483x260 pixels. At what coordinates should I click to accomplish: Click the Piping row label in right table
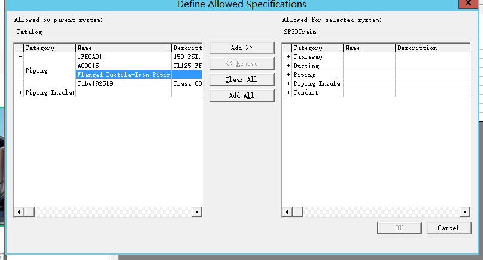point(304,75)
